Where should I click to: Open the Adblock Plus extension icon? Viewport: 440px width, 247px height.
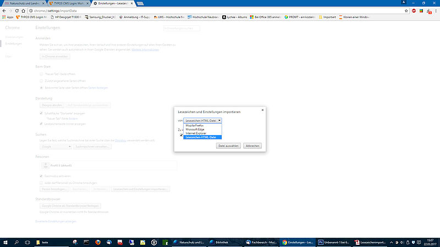[x=414, y=10]
